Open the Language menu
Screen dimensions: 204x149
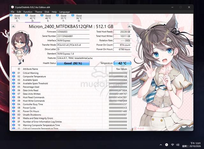(x=64, y=12)
